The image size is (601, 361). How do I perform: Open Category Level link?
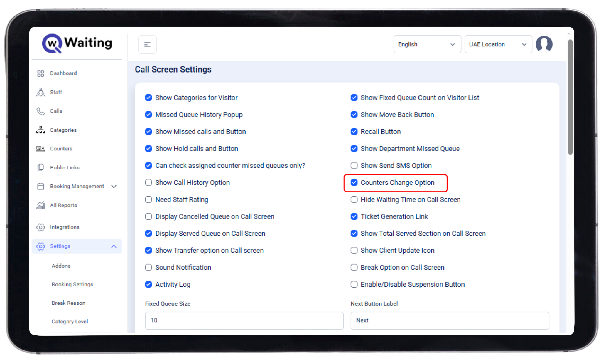[70, 322]
